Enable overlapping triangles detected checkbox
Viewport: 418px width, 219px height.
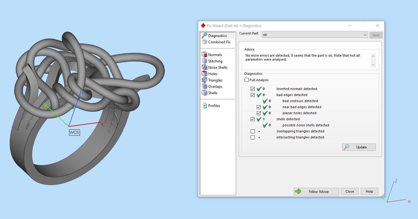click(253, 131)
